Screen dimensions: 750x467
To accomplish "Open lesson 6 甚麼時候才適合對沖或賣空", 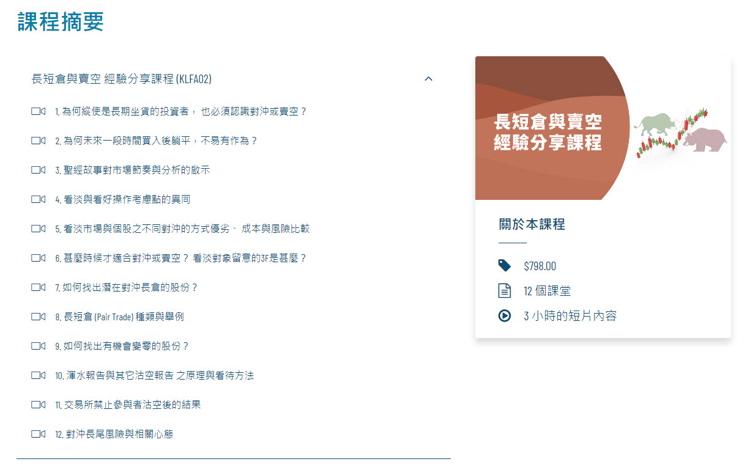I will [x=180, y=258].
